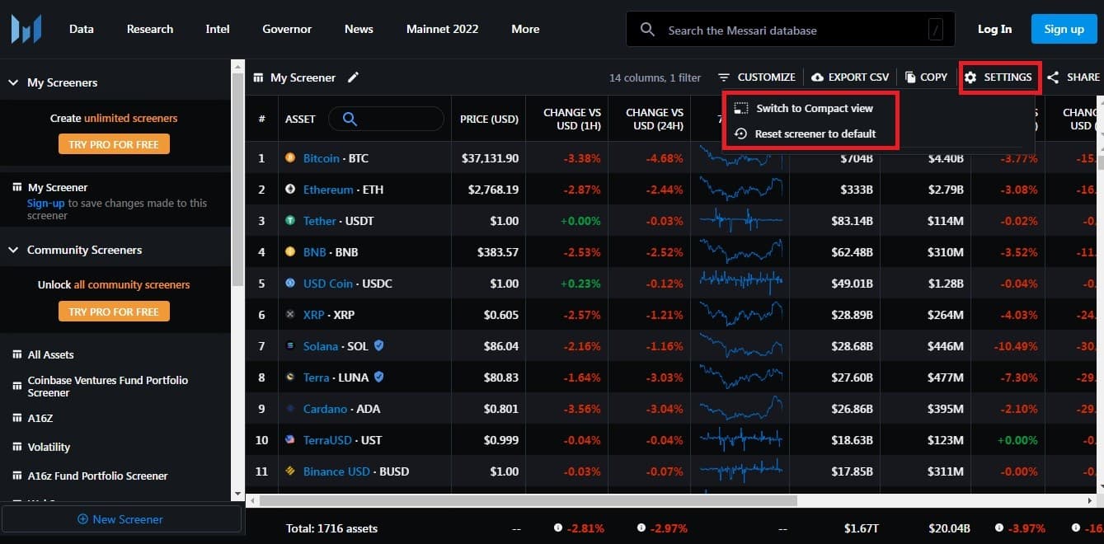This screenshot has width=1104, height=544.
Task: Click the Terra coin icon
Action: (x=290, y=378)
